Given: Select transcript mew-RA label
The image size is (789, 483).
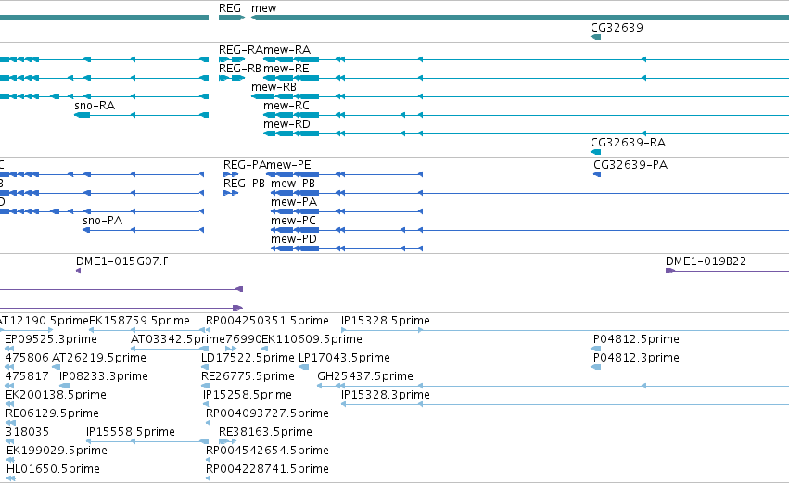Looking at the screenshot, I should pyautogui.click(x=286, y=49).
